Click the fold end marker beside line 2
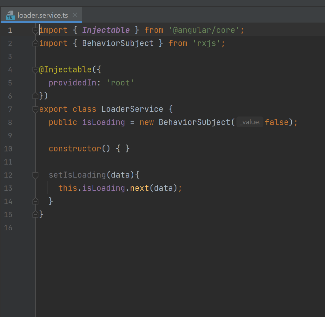The height and width of the screenshot is (317, 325). point(35,43)
